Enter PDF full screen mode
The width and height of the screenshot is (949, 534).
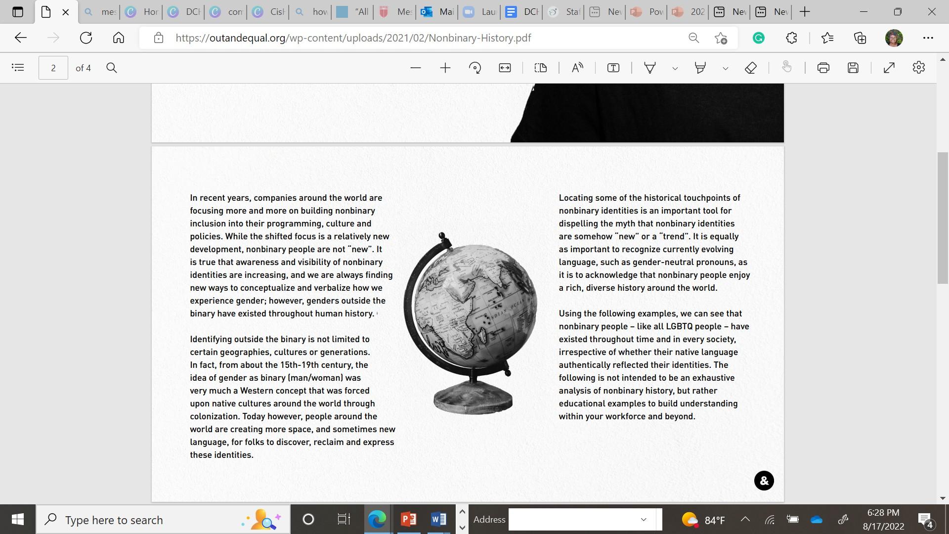point(889,68)
